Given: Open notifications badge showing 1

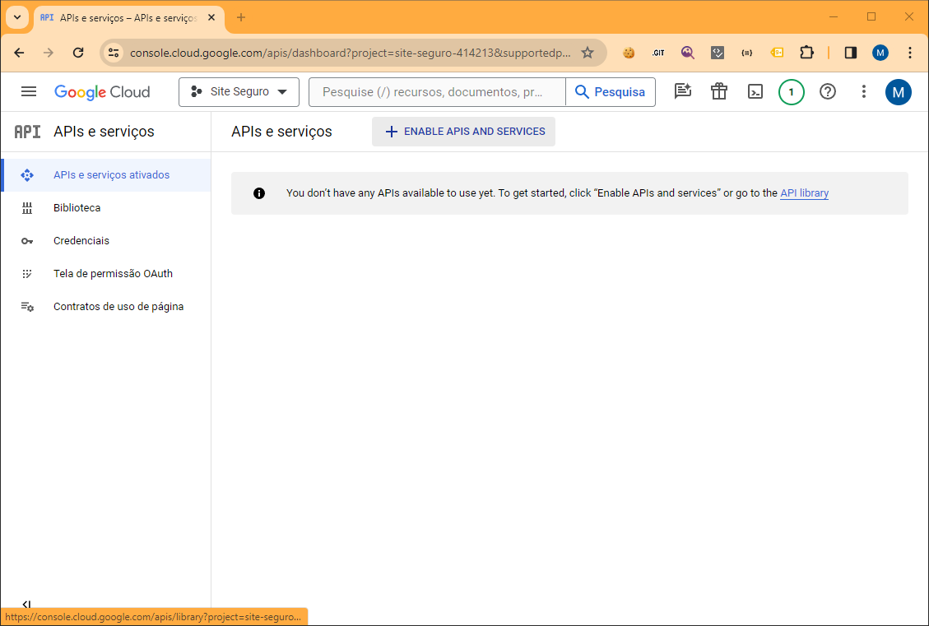Looking at the screenshot, I should tap(791, 92).
